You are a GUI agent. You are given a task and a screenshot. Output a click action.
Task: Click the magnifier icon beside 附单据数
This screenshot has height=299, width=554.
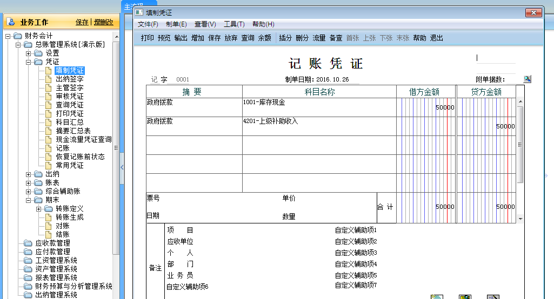(527, 79)
